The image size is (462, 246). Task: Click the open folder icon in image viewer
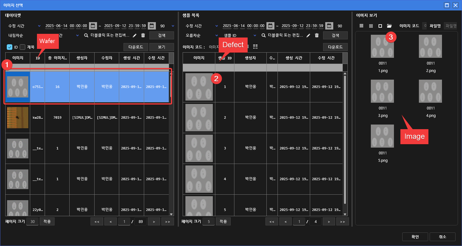point(389,26)
